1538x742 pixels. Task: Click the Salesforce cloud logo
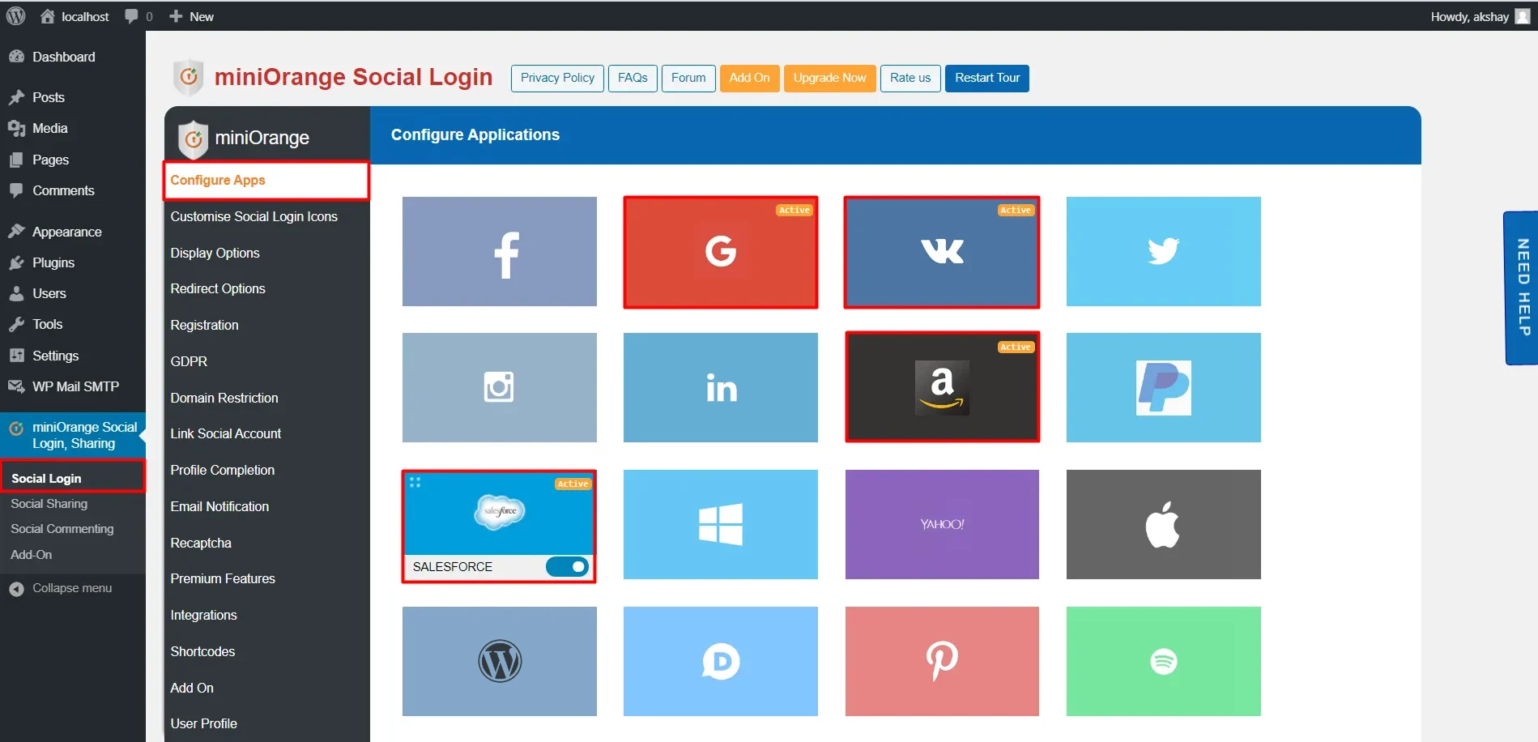500,512
